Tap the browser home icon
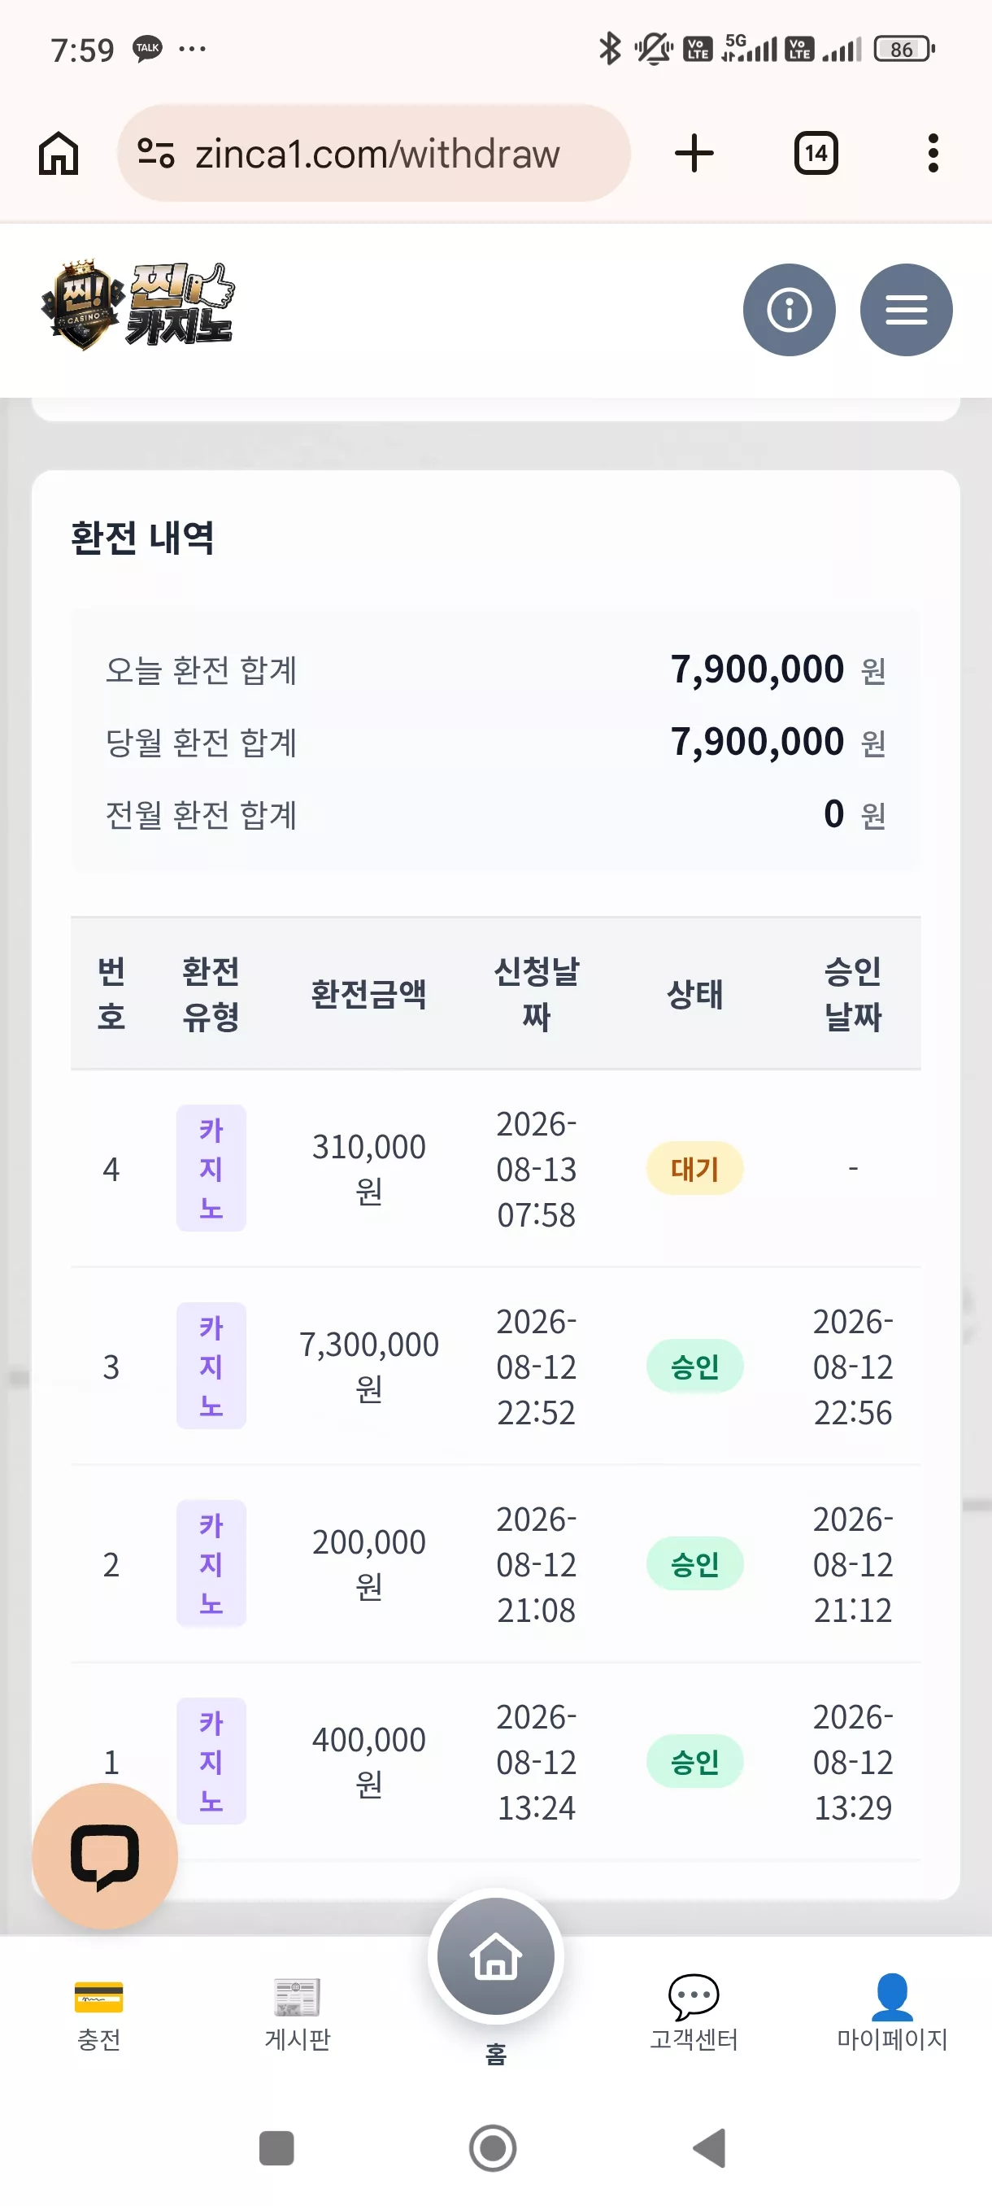This screenshot has width=992, height=2206. click(59, 153)
